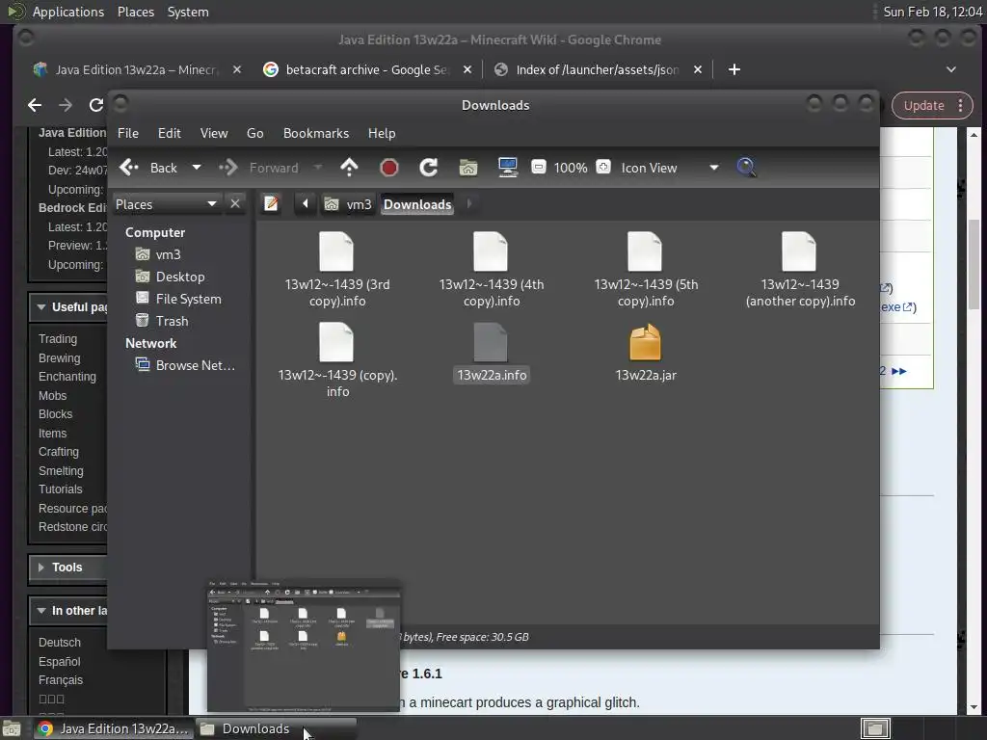The width and height of the screenshot is (987, 740).
Task: Open the Bookmarks menu
Action: (316, 133)
